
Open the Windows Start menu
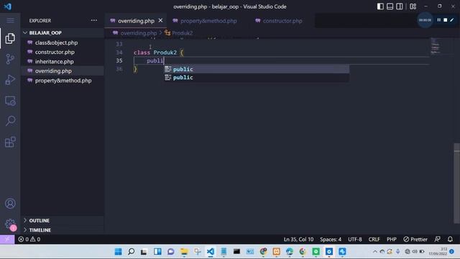(118, 252)
